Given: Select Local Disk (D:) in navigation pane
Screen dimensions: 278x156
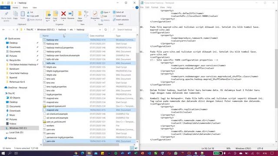Looking at the screenshot, I should pyautogui.click(x=17, y=132).
